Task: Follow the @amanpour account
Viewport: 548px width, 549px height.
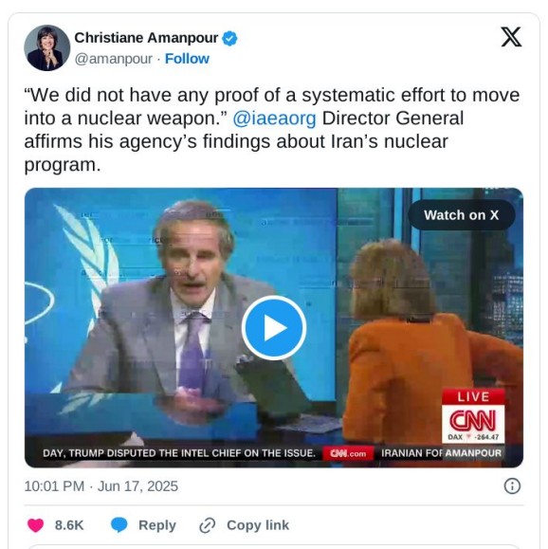Action: (x=187, y=59)
